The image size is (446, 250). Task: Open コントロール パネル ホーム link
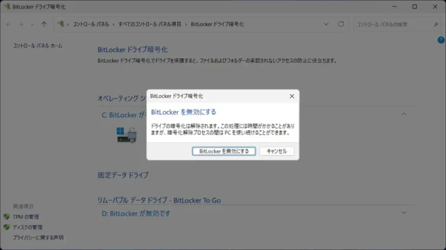(38, 46)
